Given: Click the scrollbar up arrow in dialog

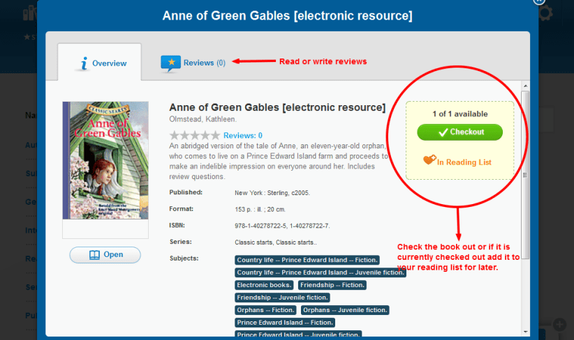Looking at the screenshot, I should 526,87.
